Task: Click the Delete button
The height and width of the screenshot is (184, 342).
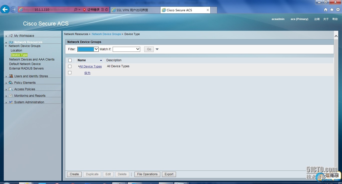Action: pyautogui.click(x=122, y=174)
